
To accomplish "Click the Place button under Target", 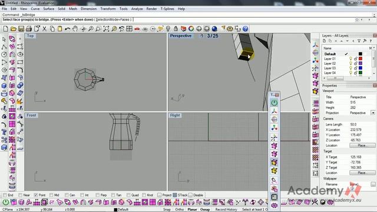I will click(362, 173).
